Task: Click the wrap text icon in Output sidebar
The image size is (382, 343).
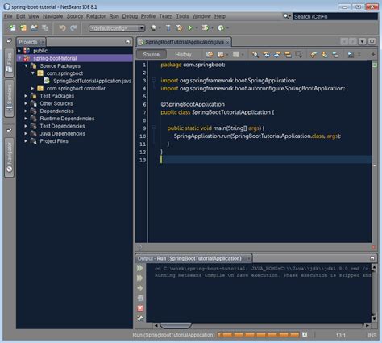Action: pyautogui.click(x=140, y=298)
